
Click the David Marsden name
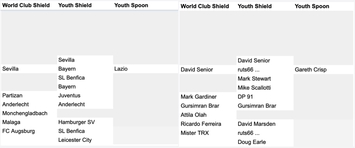click(x=256, y=124)
